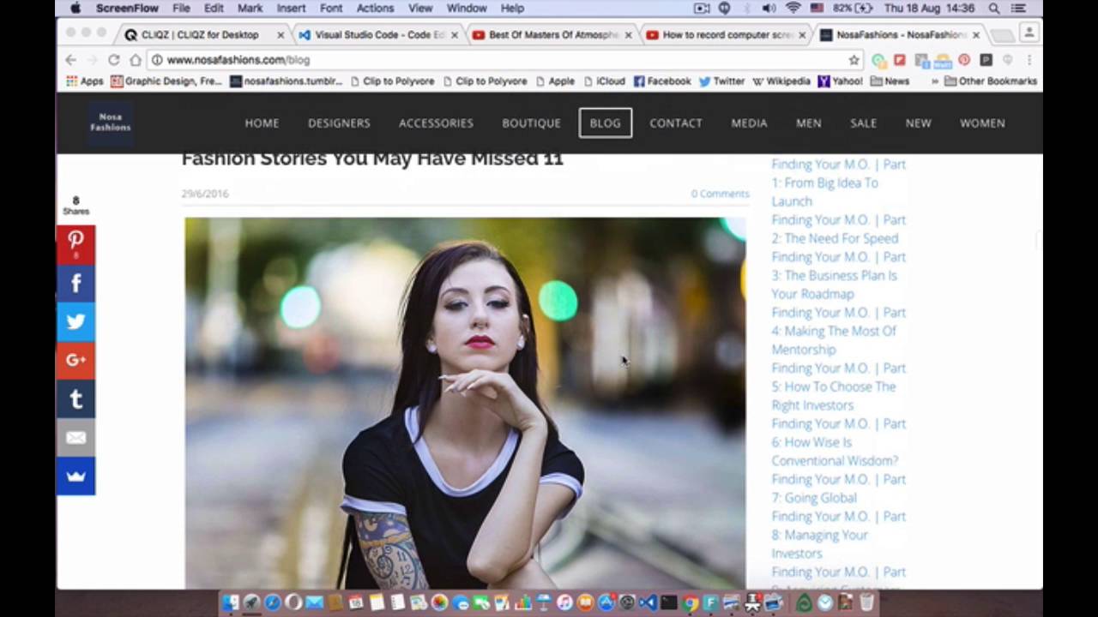Share the post on Twitter sidebar button

(75, 321)
